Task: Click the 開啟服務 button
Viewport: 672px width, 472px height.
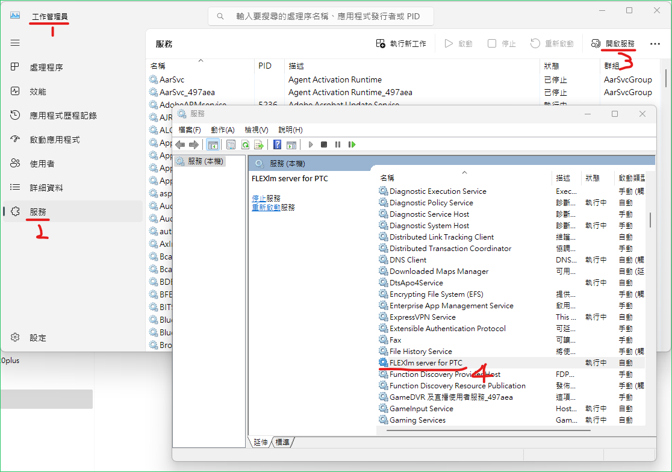Action: point(613,43)
